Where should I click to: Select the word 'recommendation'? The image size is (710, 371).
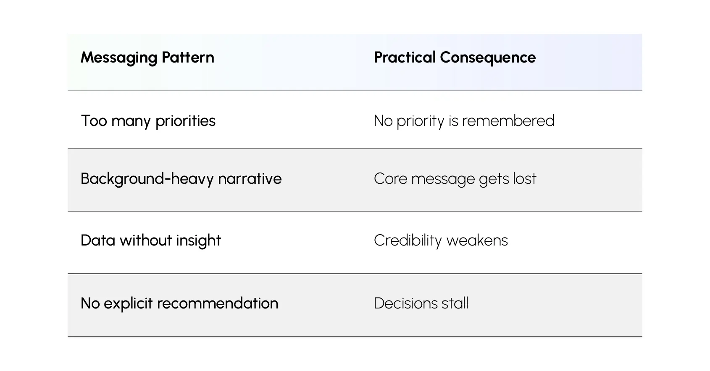tap(217, 303)
